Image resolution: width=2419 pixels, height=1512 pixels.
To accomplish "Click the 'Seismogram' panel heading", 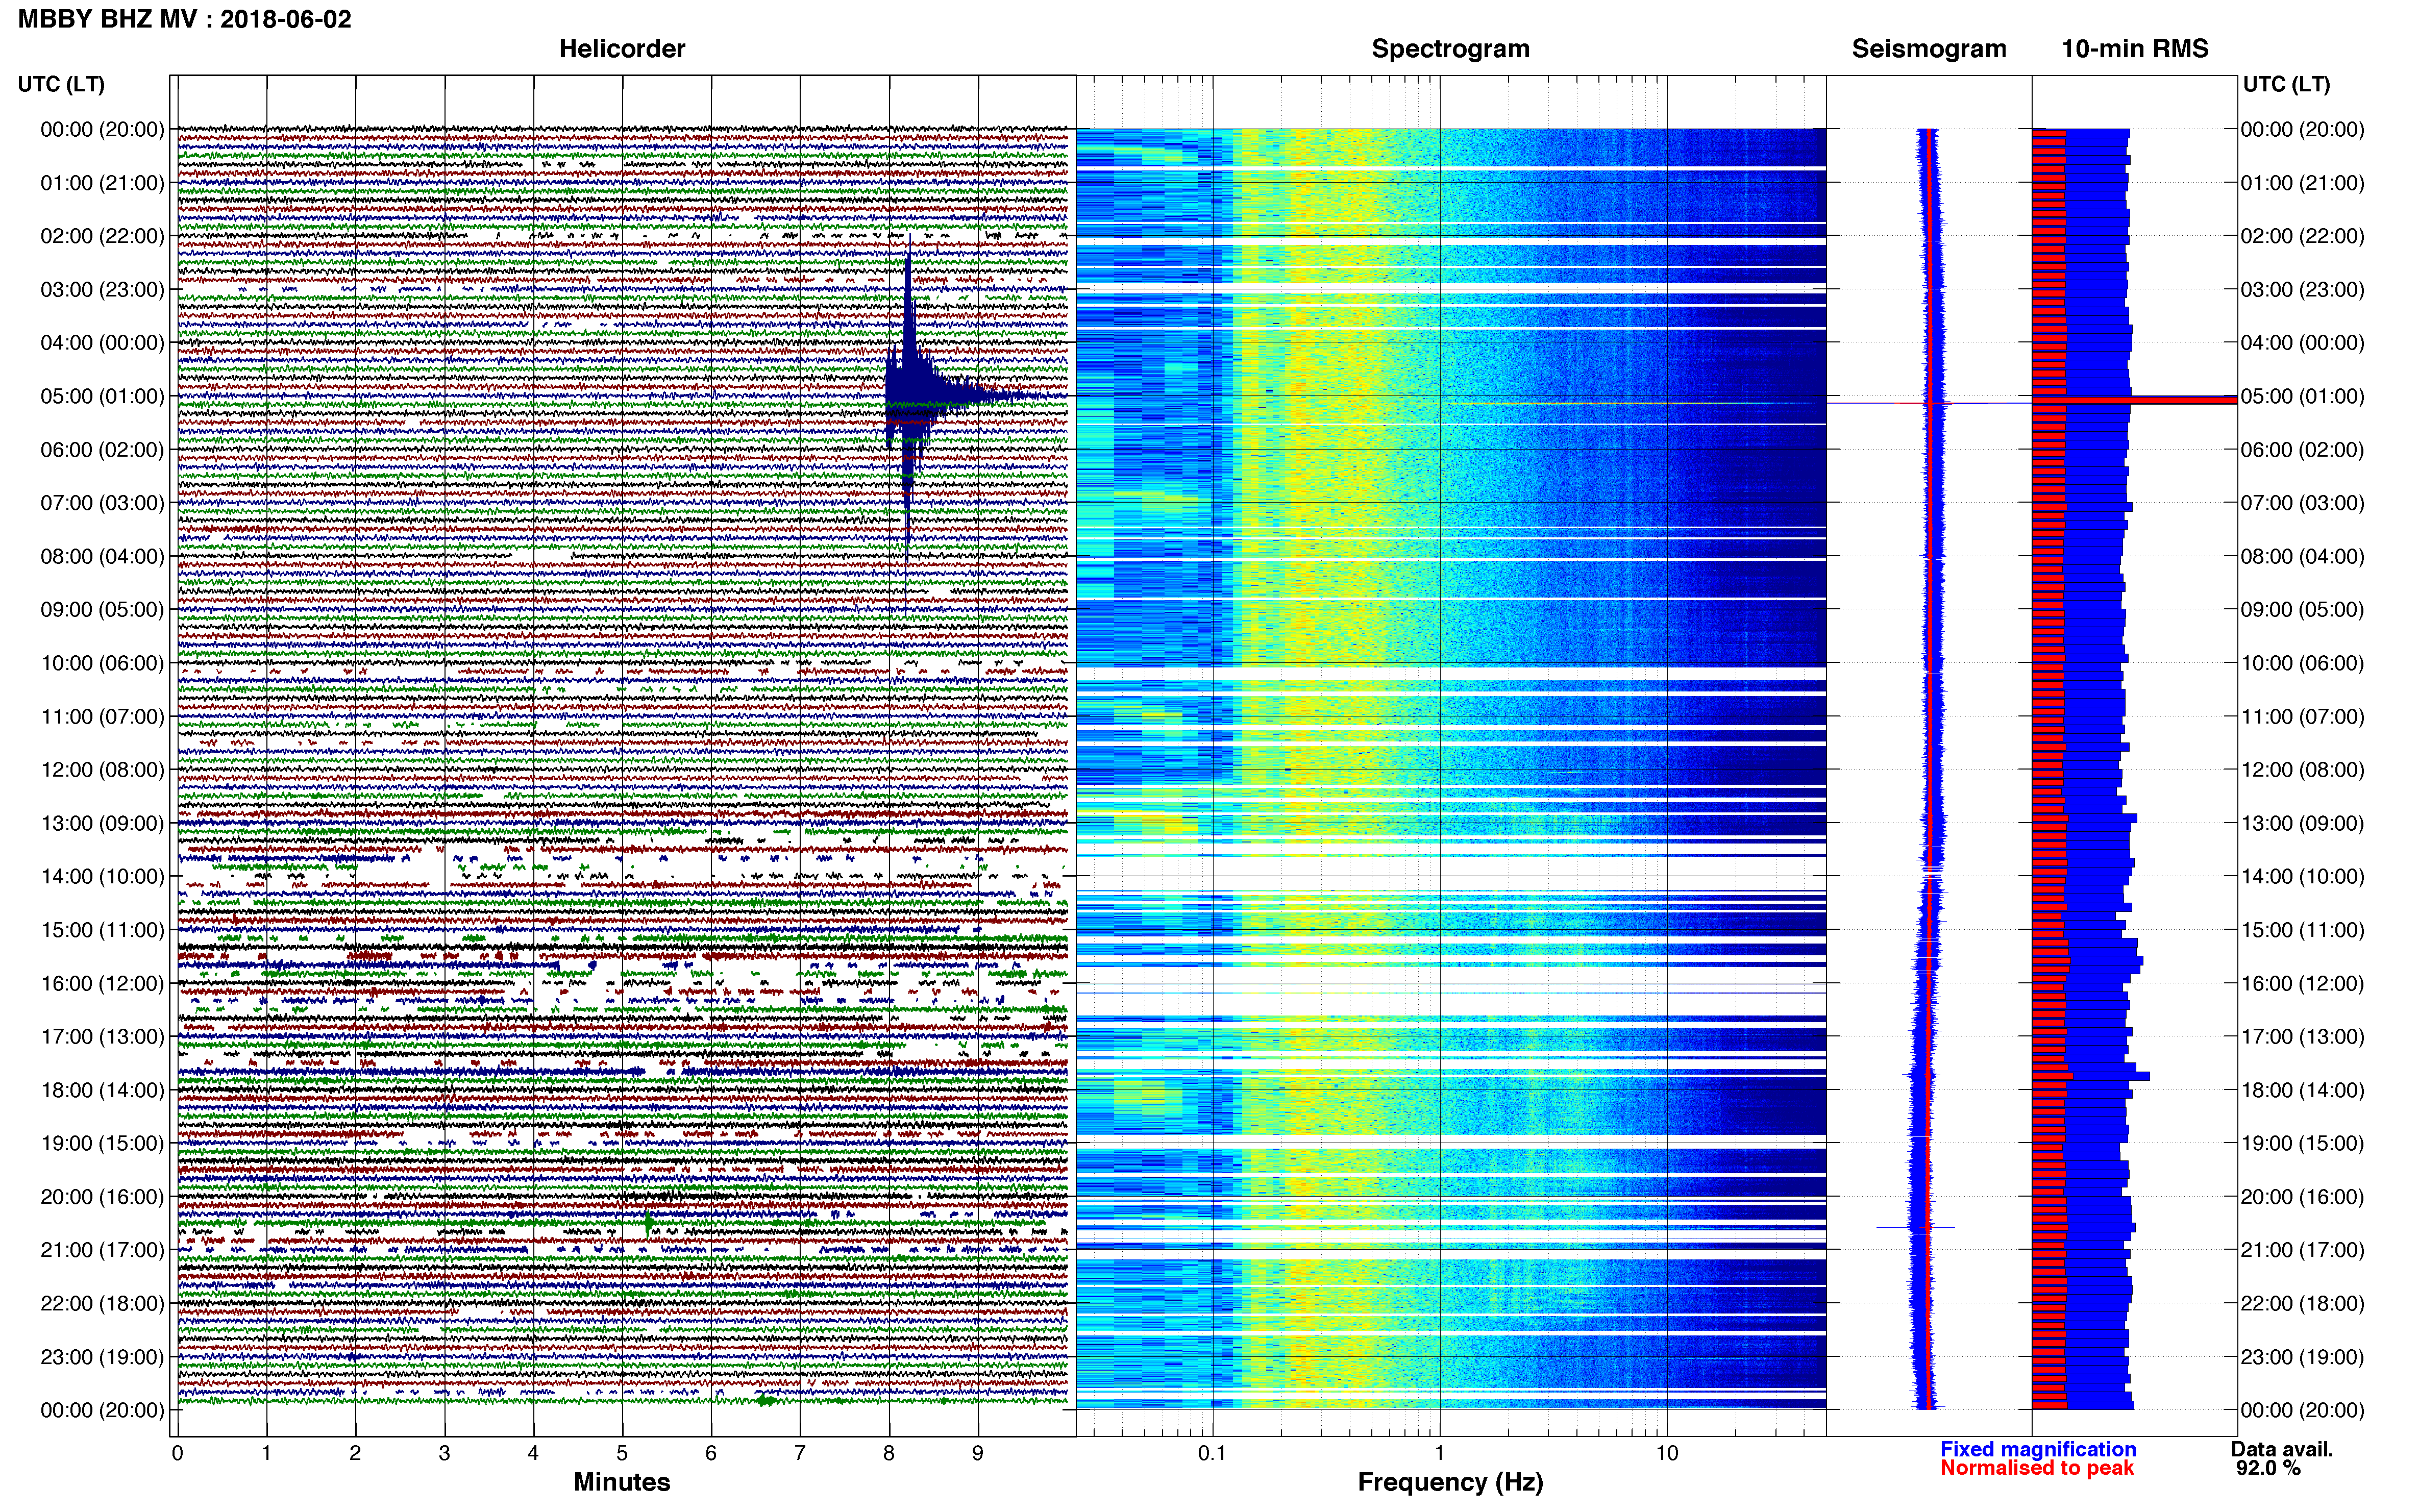I will point(1929,49).
